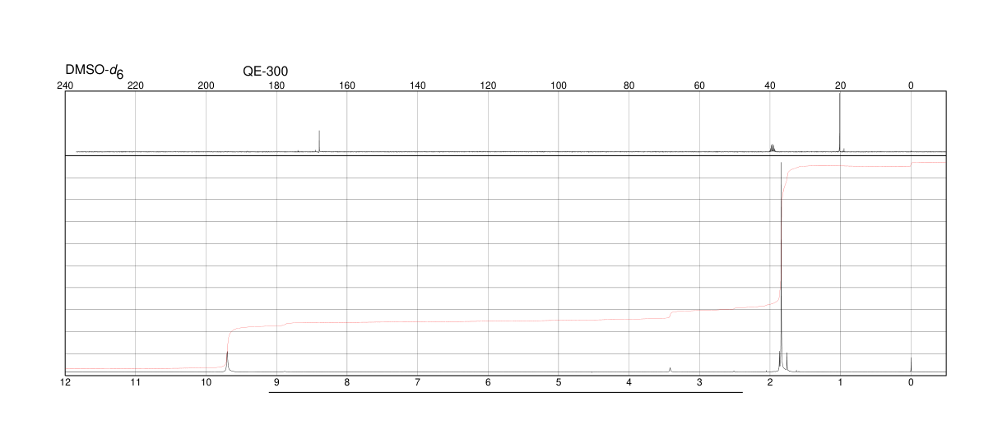Select the 40 tick label on carbon axis
The height and width of the screenshot is (434, 1007).
pos(770,85)
